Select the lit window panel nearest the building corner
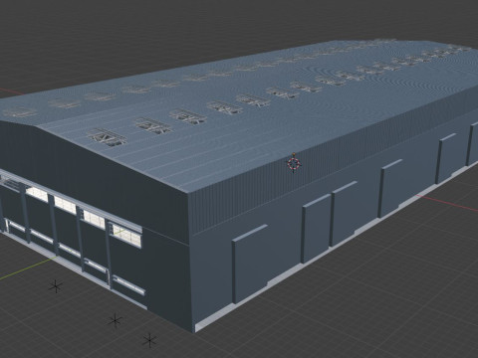 tap(127, 235)
